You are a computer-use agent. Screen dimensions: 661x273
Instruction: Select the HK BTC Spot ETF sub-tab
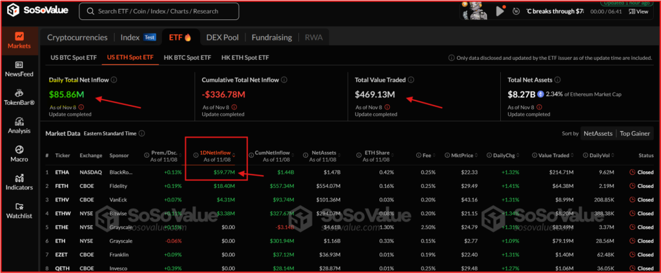187,58
